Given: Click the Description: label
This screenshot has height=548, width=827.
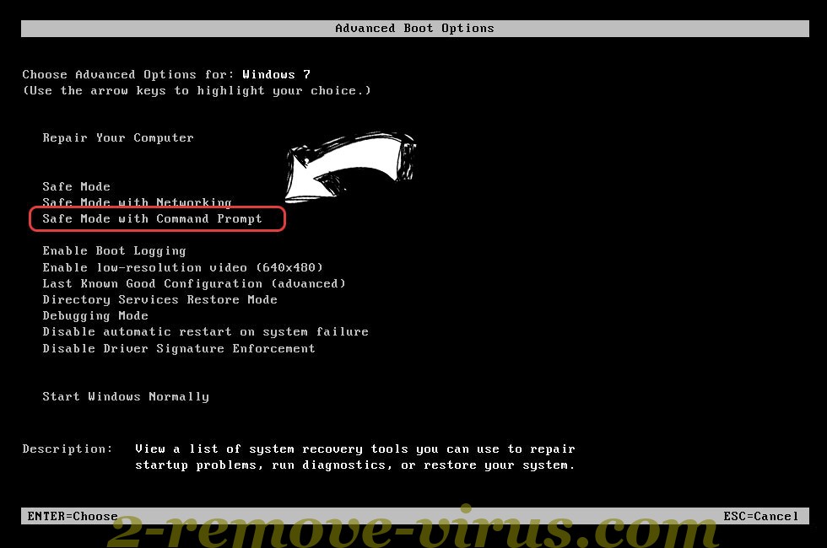Looking at the screenshot, I should coord(68,449).
